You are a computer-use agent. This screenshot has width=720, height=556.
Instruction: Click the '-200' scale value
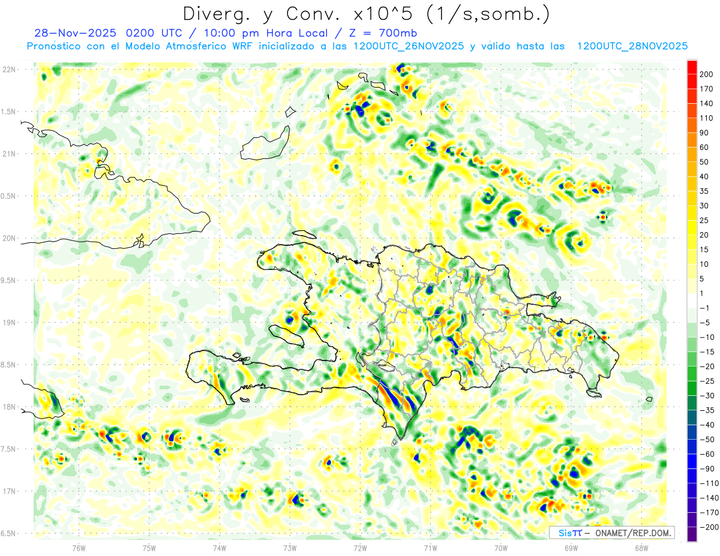pos(710,527)
